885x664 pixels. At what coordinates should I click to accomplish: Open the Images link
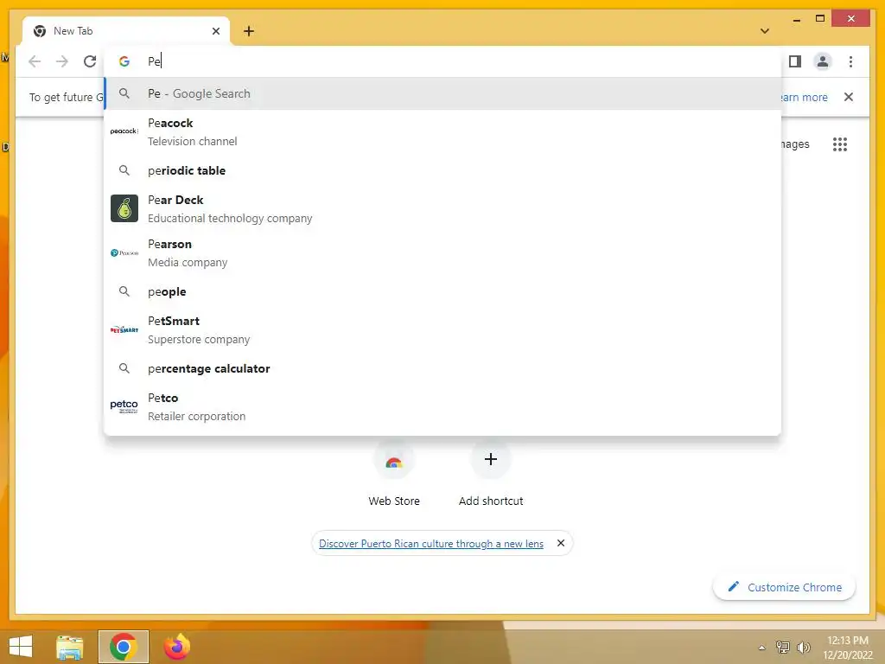795,144
